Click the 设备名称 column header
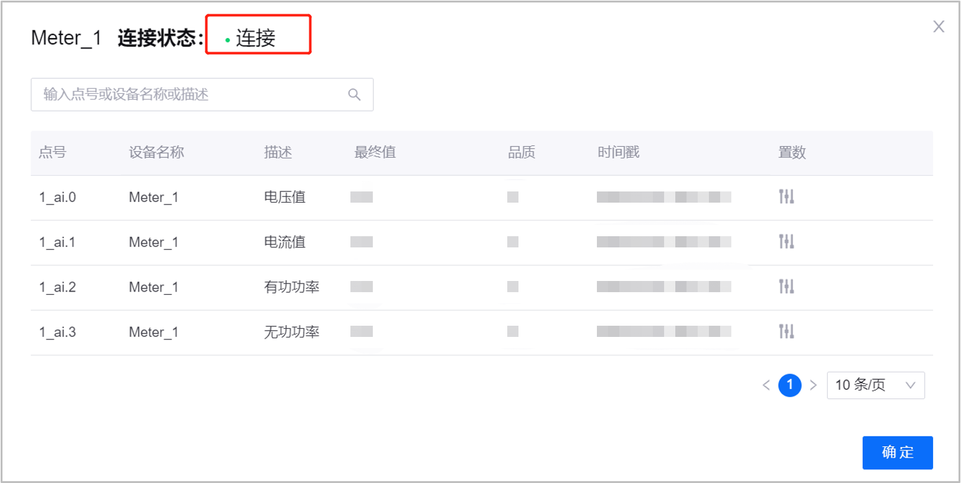Viewport: 961px width, 483px height. tap(157, 152)
